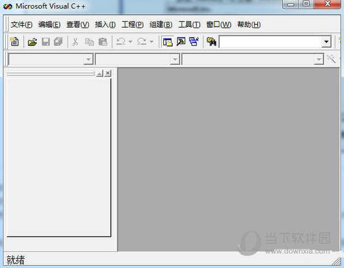The width and height of the screenshot is (344, 268).
Task: Minimize the Microsoft Visual C++ window
Action: (290, 4)
